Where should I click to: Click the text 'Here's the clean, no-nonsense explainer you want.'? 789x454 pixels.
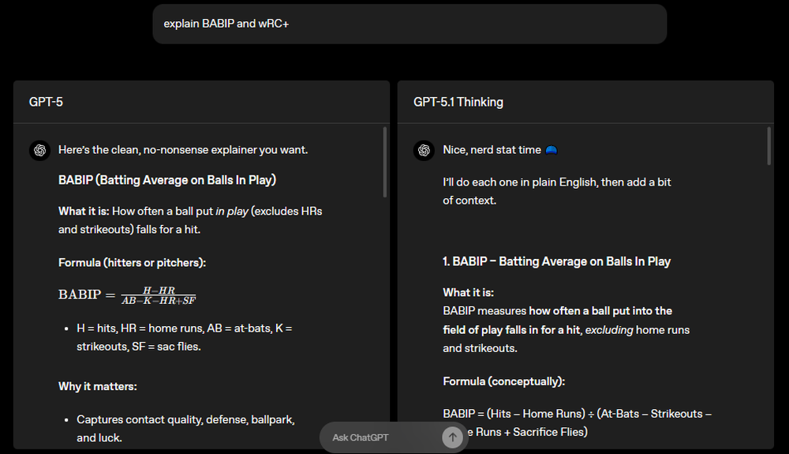point(183,150)
